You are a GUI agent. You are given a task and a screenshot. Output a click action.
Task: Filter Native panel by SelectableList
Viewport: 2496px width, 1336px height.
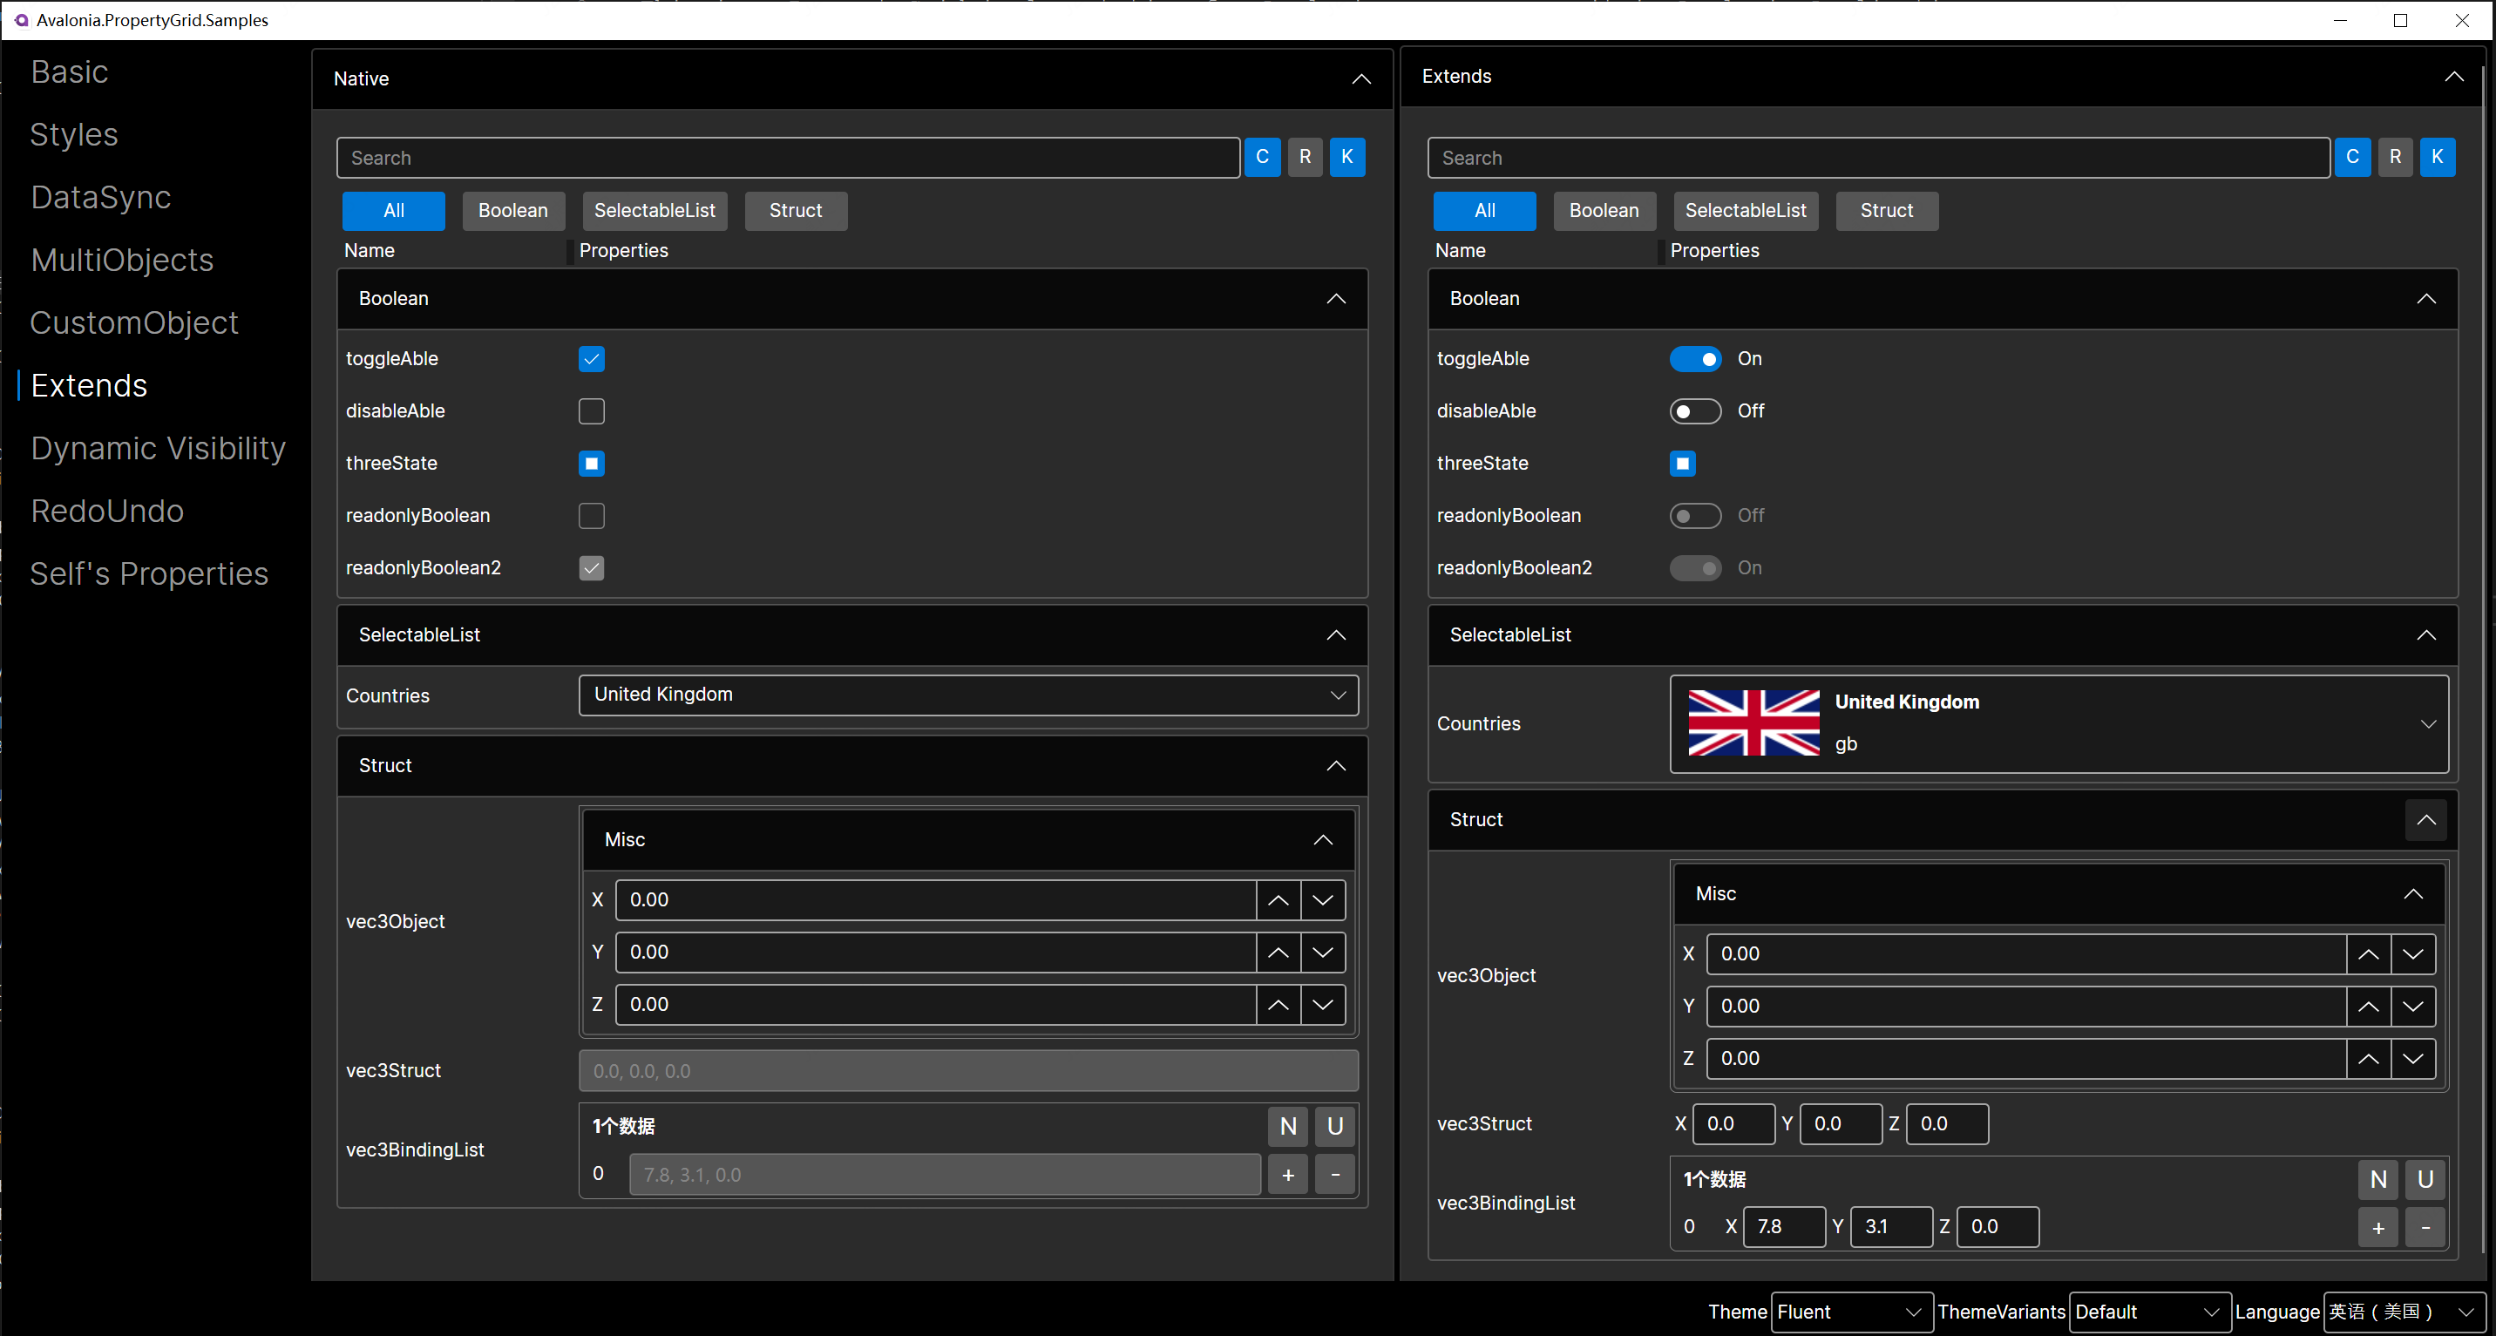(x=654, y=210)
